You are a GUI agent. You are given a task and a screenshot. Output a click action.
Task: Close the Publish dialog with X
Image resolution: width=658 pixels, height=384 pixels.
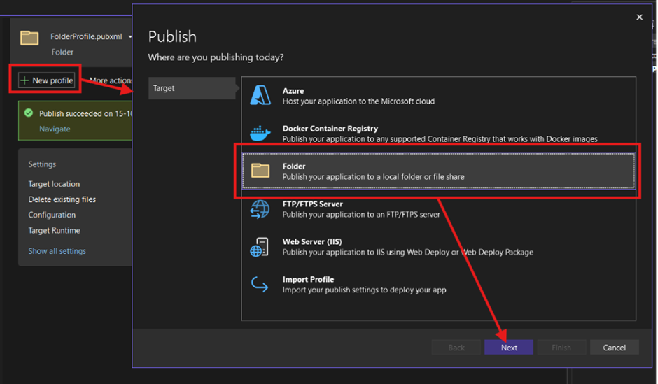pyautogui.click(x=639, y=17)
